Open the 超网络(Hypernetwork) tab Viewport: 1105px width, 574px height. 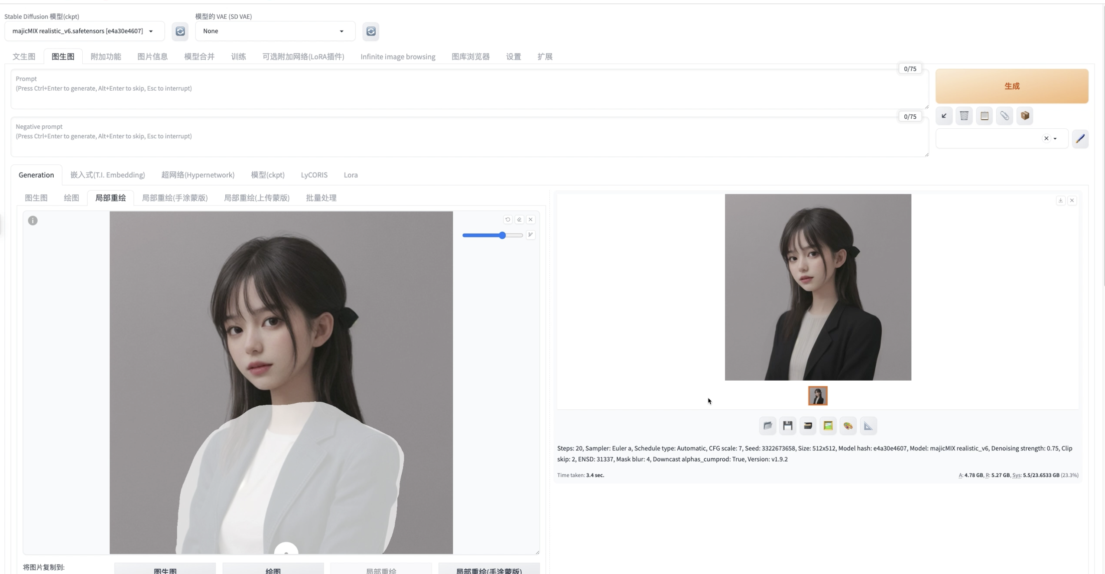[198, 175]
